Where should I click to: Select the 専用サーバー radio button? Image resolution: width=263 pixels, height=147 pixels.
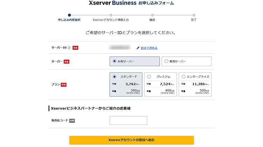coord(166,61)
